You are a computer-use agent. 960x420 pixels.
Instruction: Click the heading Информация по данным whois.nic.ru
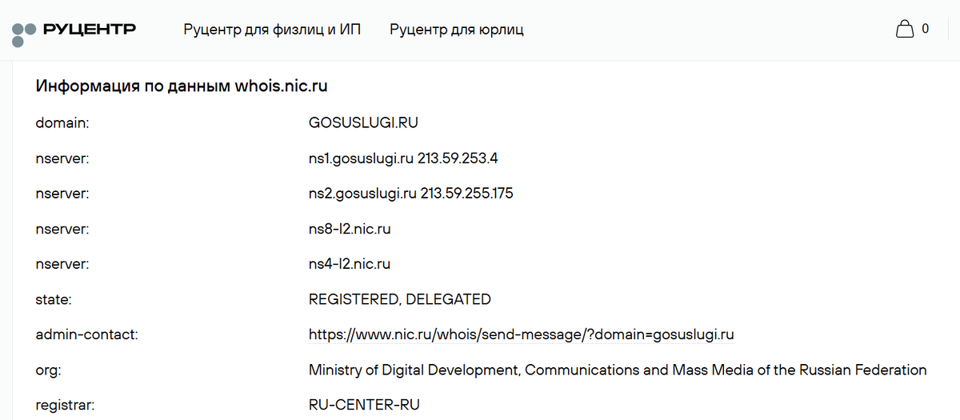click(182, 86)
